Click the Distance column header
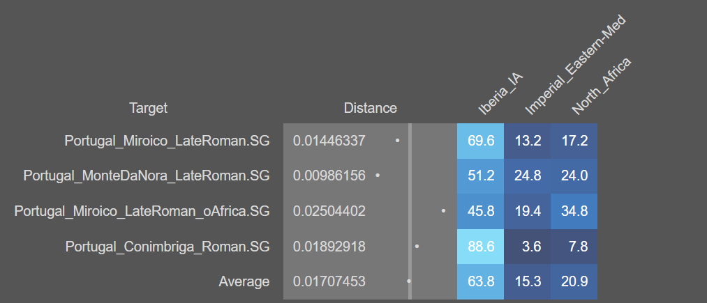 tap(370, 108)
